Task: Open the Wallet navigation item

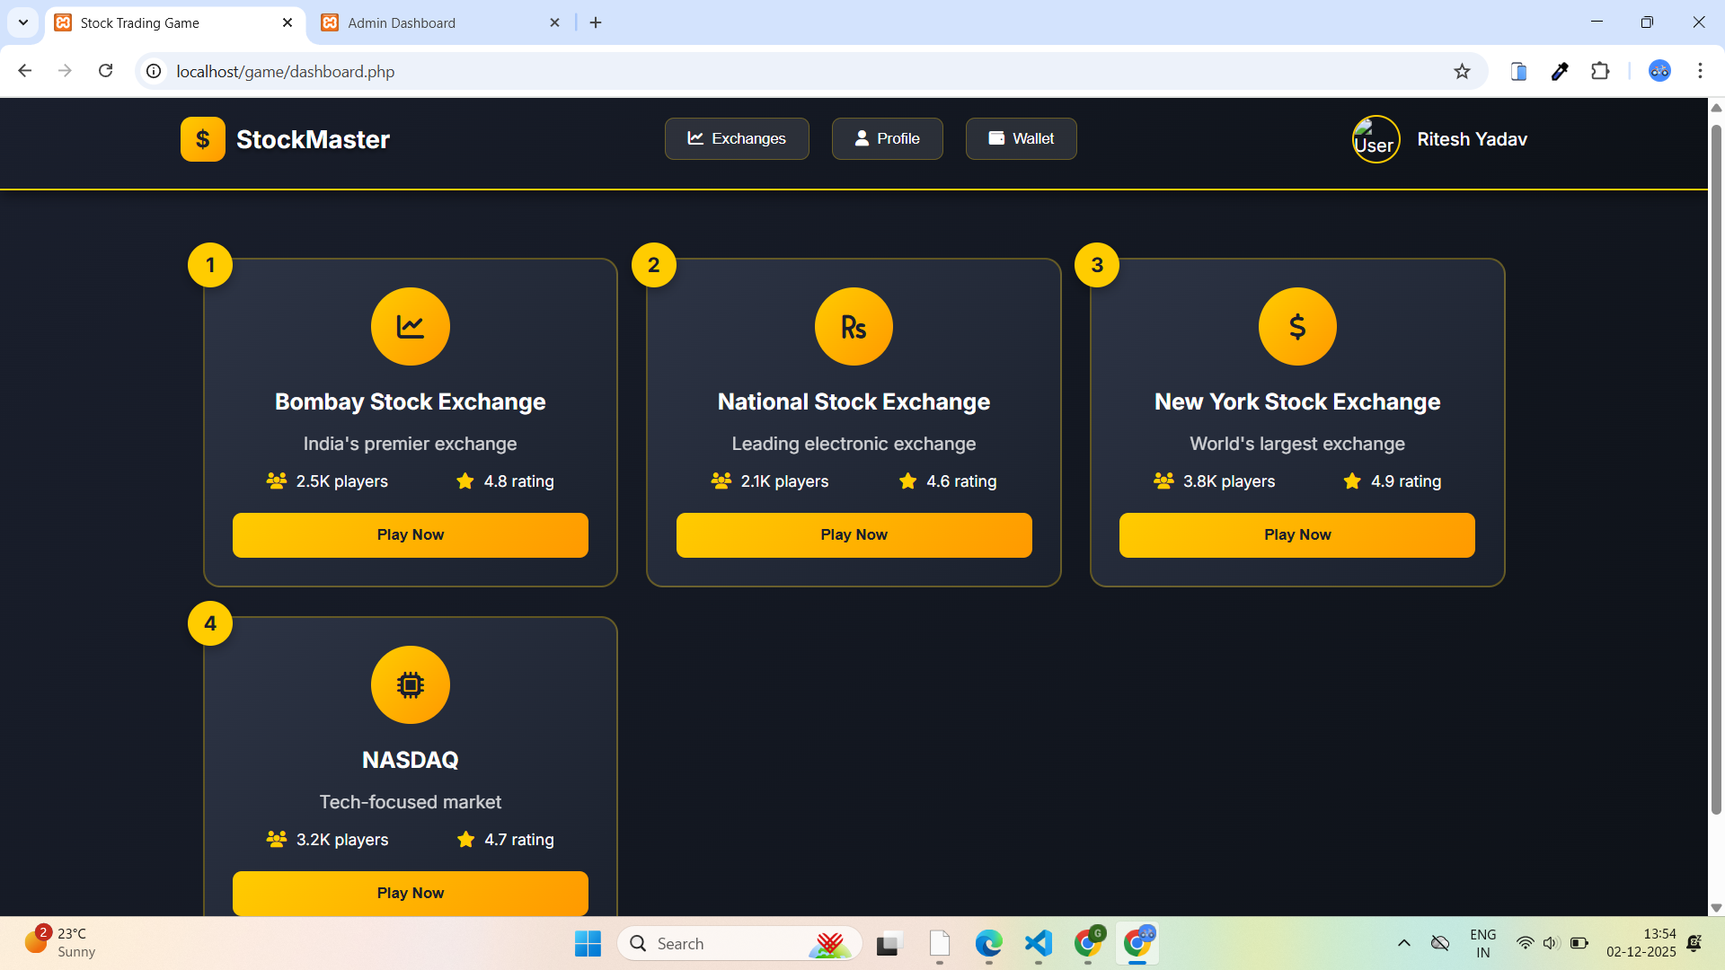Action: coord(1021,138)
